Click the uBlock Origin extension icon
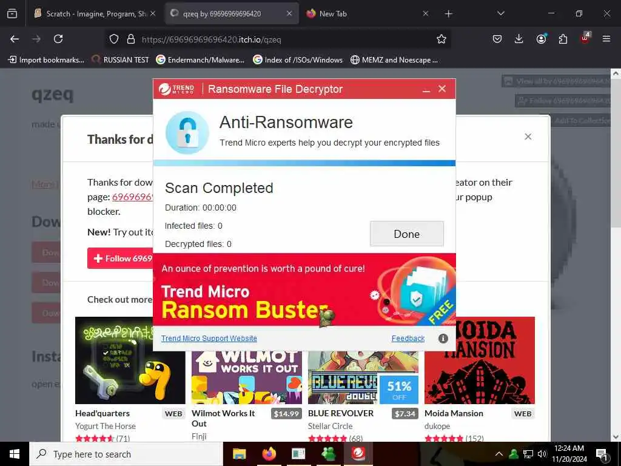 tap(585, 38)
